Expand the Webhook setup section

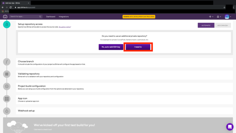pyautogui.click(x=124, y=111)
